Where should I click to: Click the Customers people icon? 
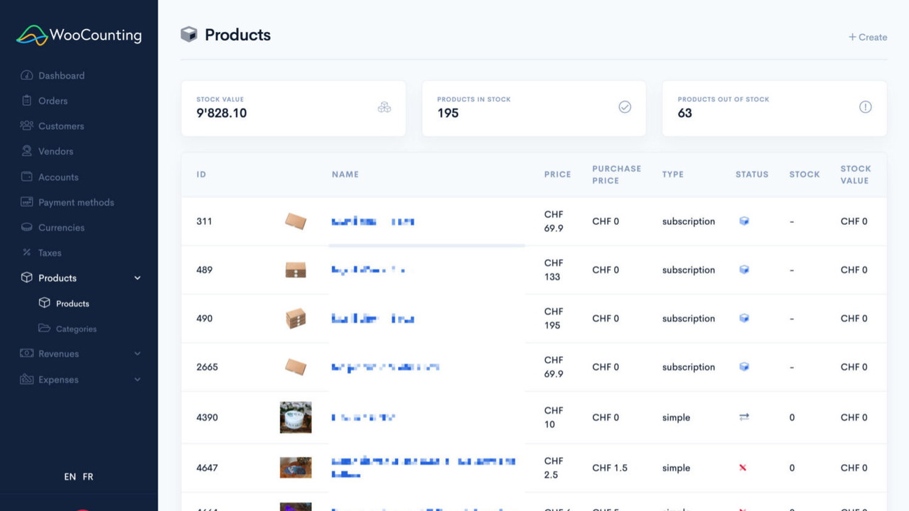[x=27, y=126]
